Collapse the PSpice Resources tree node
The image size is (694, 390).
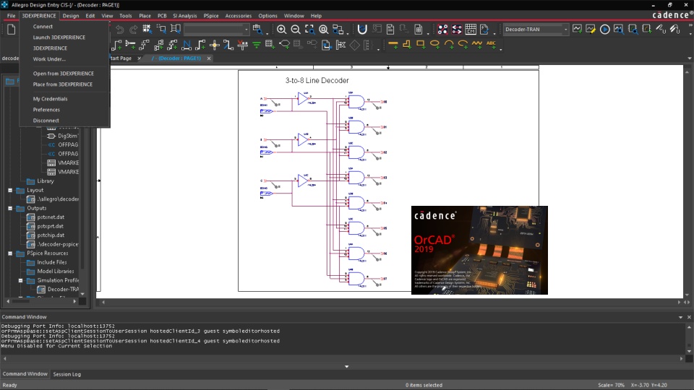coord(11,253)
